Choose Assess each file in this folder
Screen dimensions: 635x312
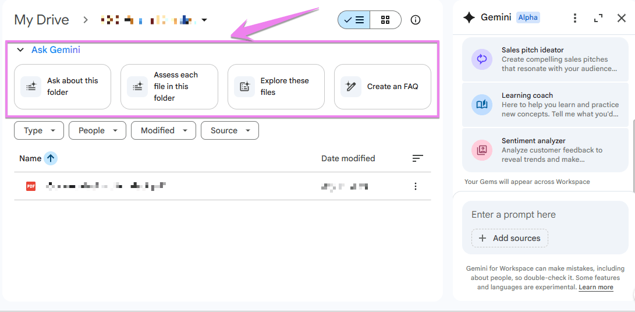coord(169,87)
